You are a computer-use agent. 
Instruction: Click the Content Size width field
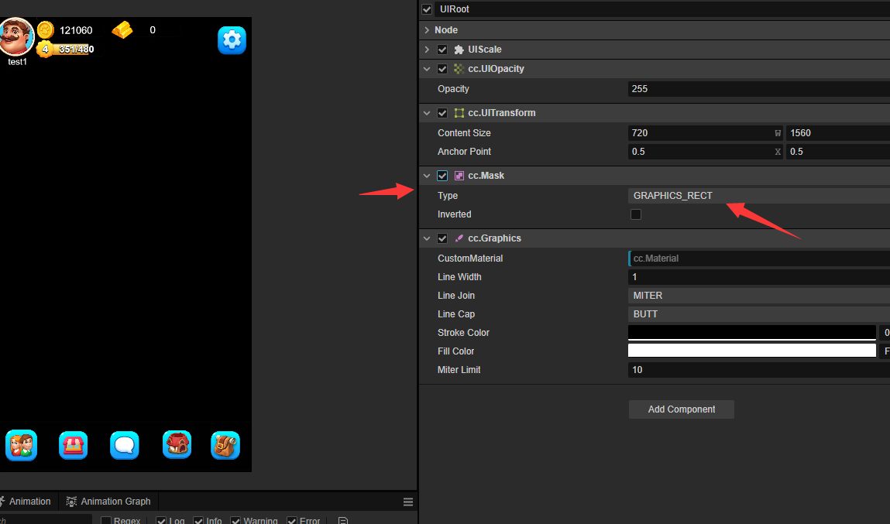pos(705,133)
